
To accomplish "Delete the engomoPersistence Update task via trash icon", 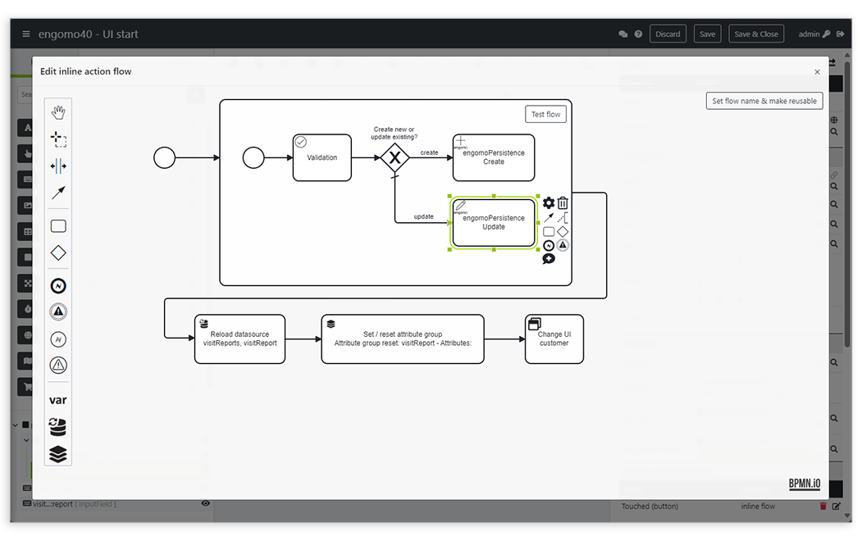I will [563, 202].
